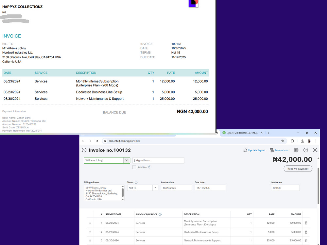Viewport: 327px width, 245px height.
Task: Click NGN 42,000.00 balance in the PDF
Action: pos(192,112)
